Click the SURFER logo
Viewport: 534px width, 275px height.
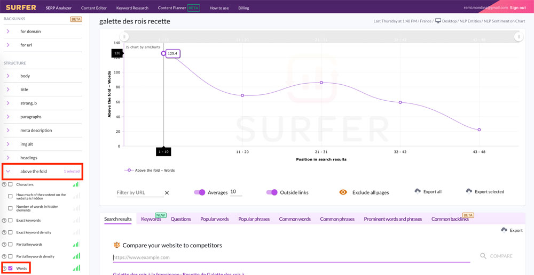21,7
